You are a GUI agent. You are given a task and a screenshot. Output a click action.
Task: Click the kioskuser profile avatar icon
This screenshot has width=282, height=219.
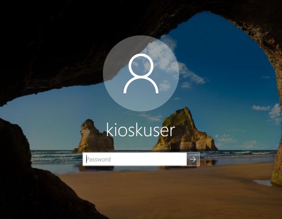(141, 73)
